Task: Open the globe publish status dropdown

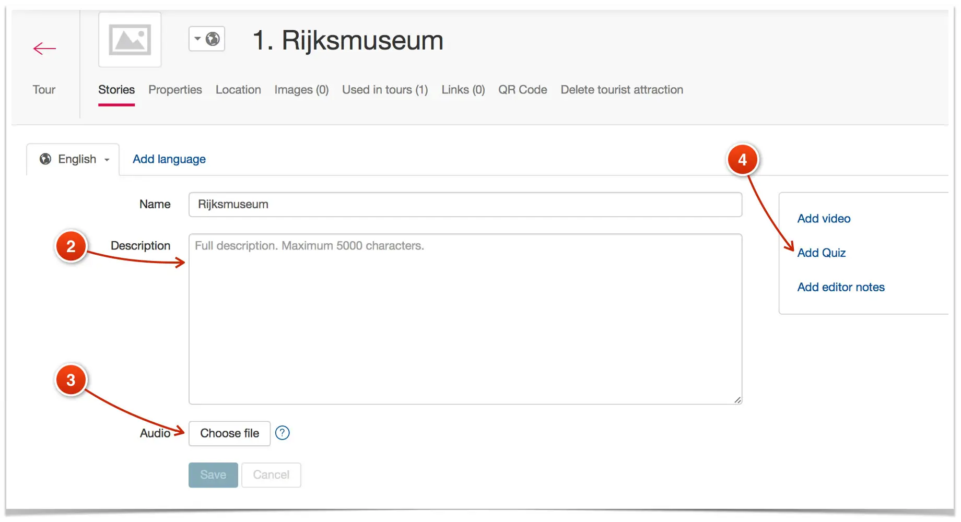Action: tap(207, 39)
